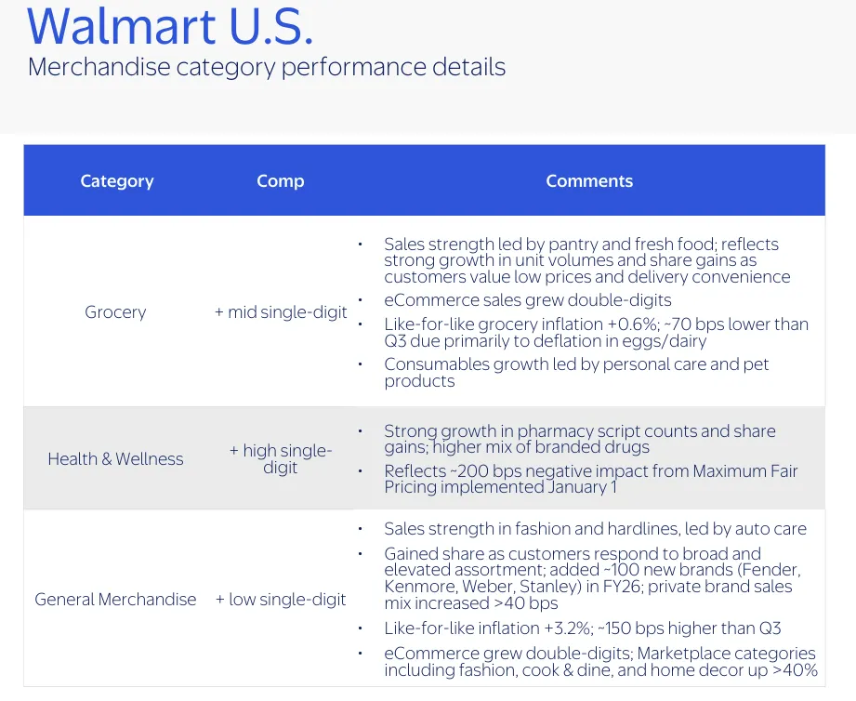Click the Maximum Fair Pricing impact bullet
The image size is (856, 701).
tap(590, 479)
